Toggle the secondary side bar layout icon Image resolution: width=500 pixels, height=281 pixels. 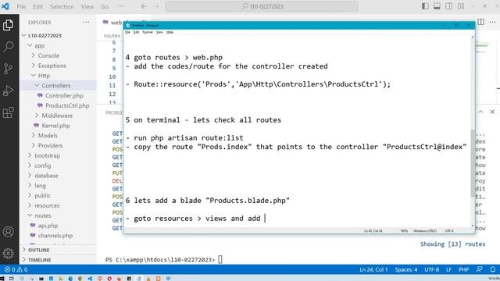click(x=448, y=6)
